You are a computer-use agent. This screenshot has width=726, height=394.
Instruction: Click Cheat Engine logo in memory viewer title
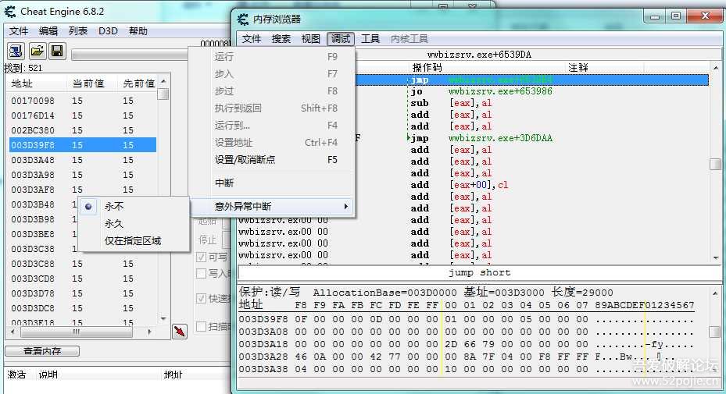pyautogui.click(x=243, y=19)
